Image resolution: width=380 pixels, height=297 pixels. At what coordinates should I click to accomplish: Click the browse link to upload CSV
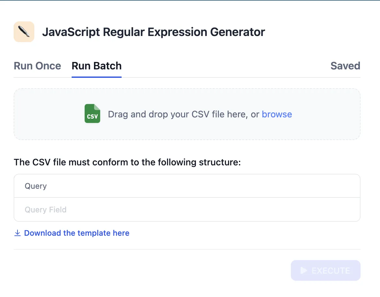(x=277, y=114)
